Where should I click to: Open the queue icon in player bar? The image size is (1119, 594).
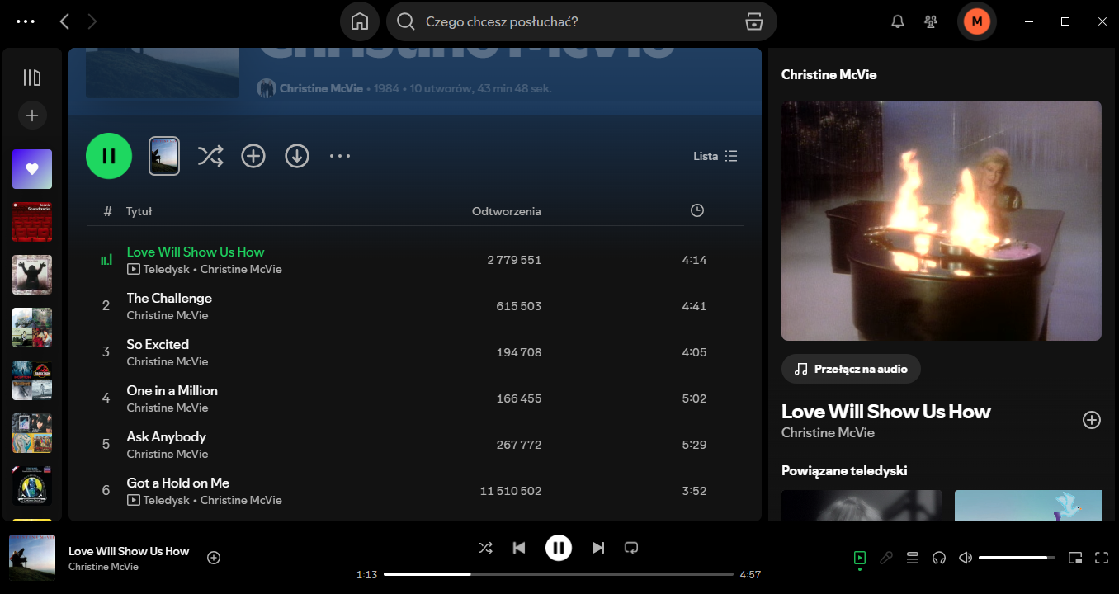click(913, 558)
